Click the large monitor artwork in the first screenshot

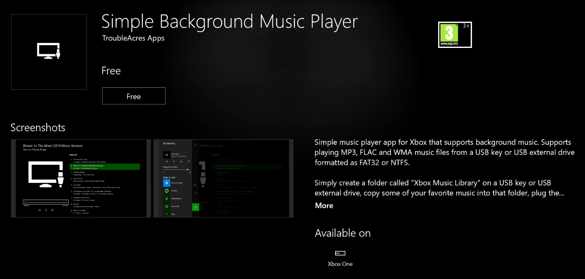tap(46, 174)
